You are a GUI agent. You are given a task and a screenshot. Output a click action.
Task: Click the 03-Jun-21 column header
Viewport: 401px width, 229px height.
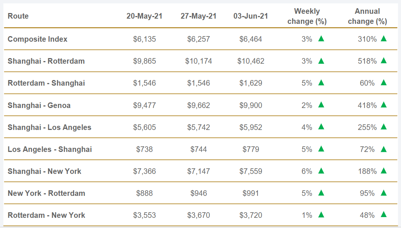pos(251,16)
